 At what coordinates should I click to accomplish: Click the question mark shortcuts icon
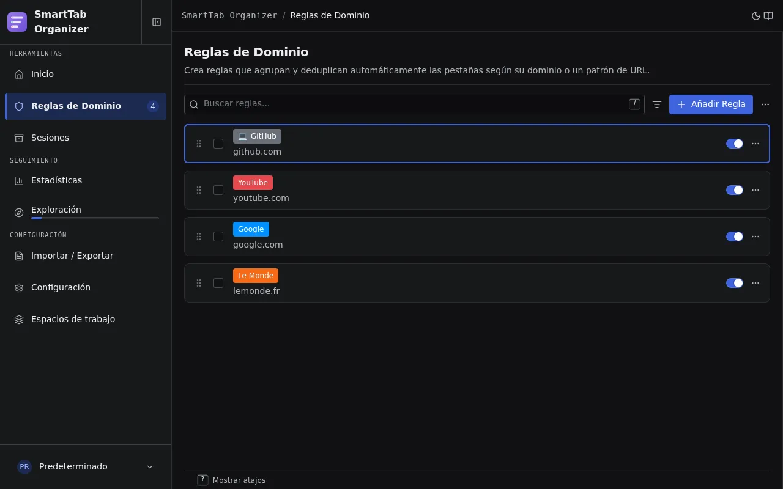203,480
